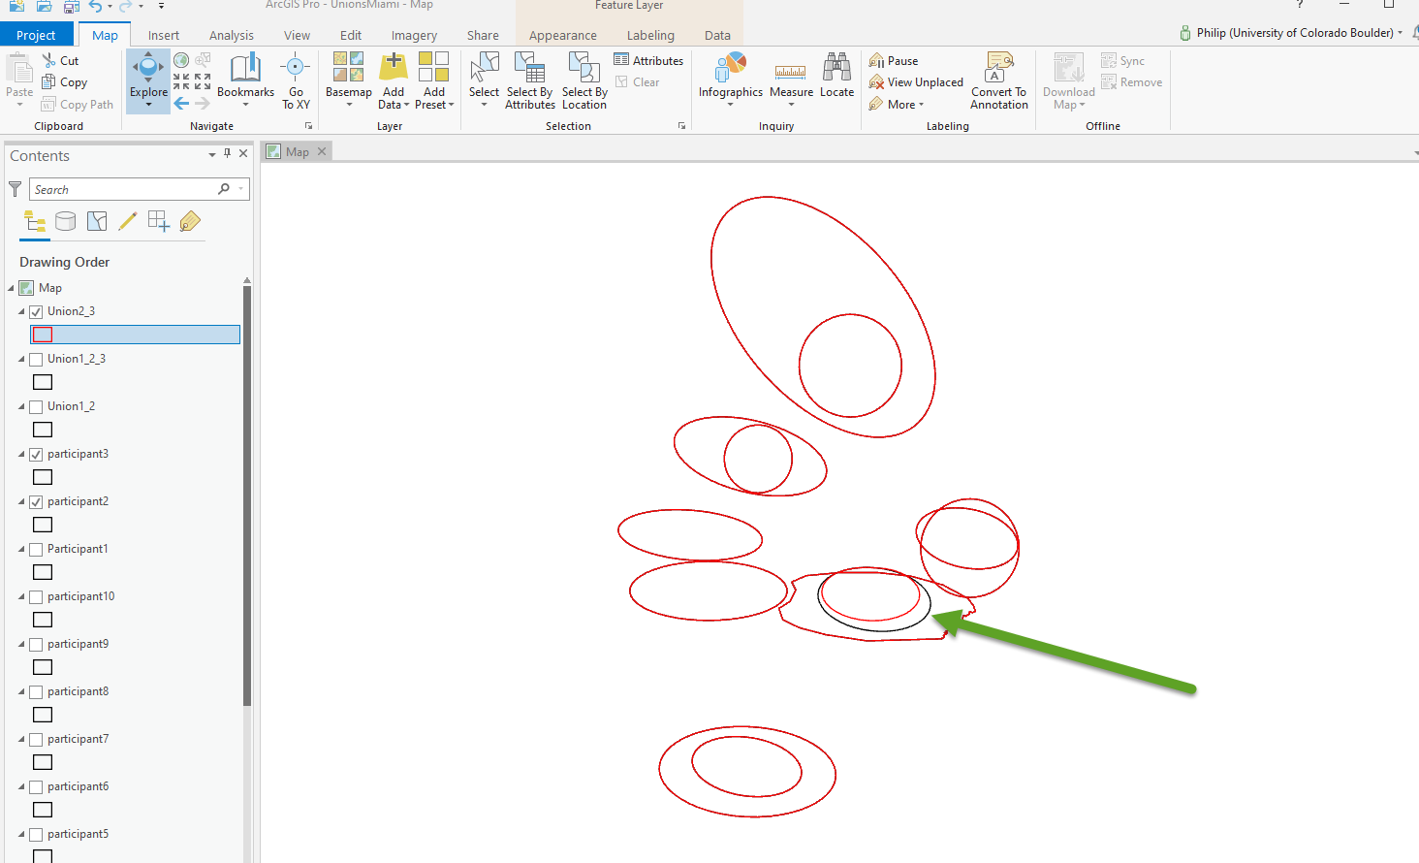Show the Participant1 layer
This screenshot has height=863, width=1419.
point(36,549)
